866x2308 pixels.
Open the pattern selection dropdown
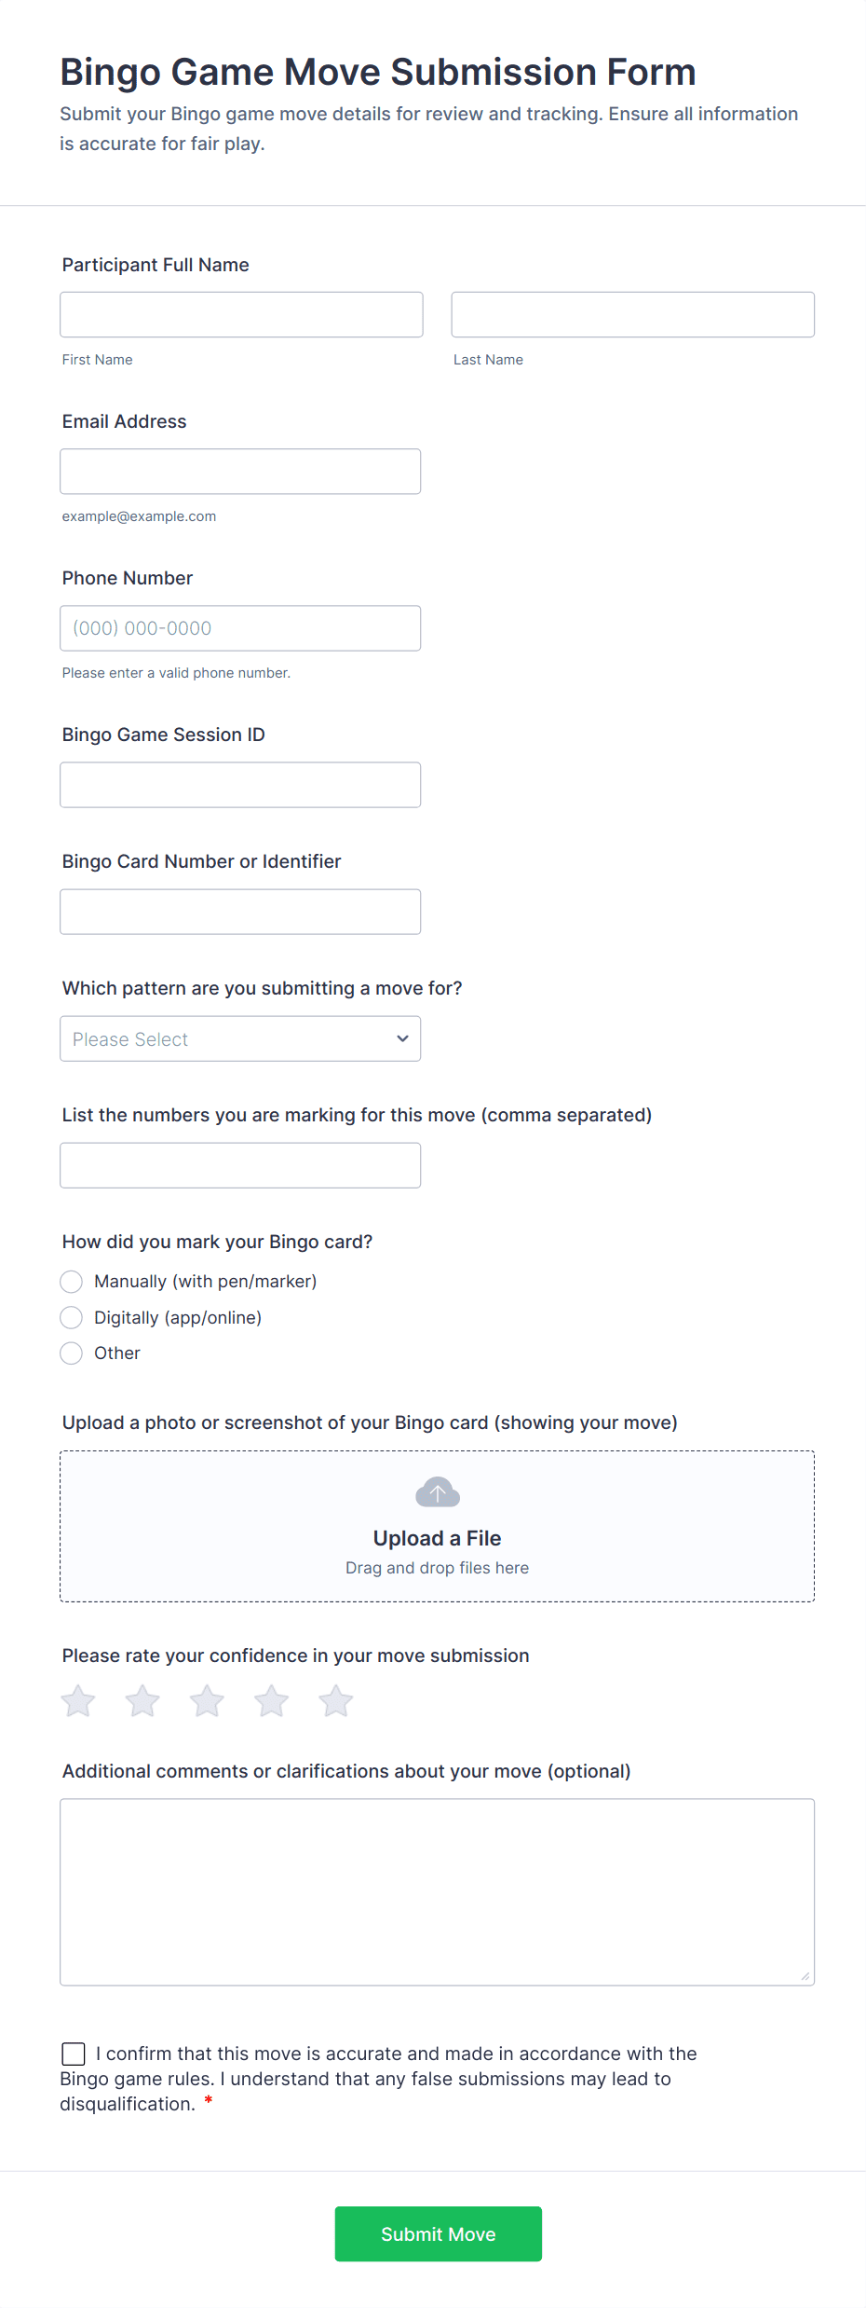tap(240, 1037)
